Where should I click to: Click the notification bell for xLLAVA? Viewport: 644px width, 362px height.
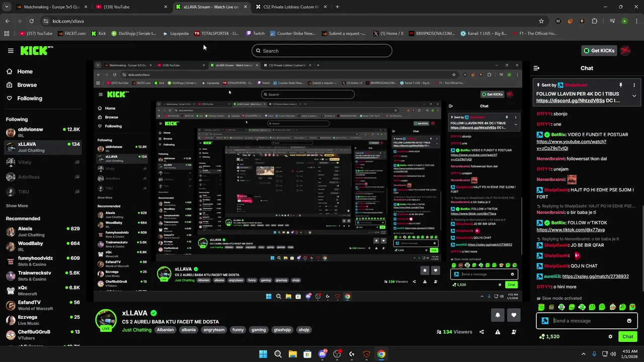(x=498, y=315)
